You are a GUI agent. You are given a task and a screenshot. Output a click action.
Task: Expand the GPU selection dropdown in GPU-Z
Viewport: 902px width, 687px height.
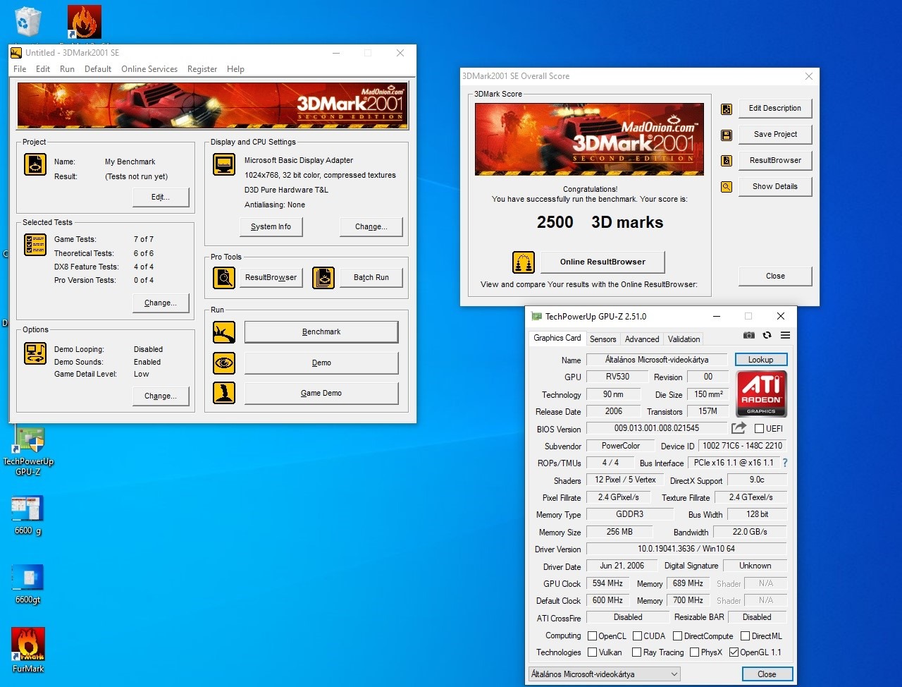click(674, 674)
